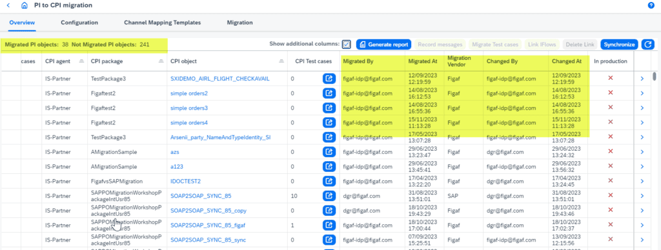Click the Link IFlows button
This screenshot has width=661, height=250.
(542, 44)
